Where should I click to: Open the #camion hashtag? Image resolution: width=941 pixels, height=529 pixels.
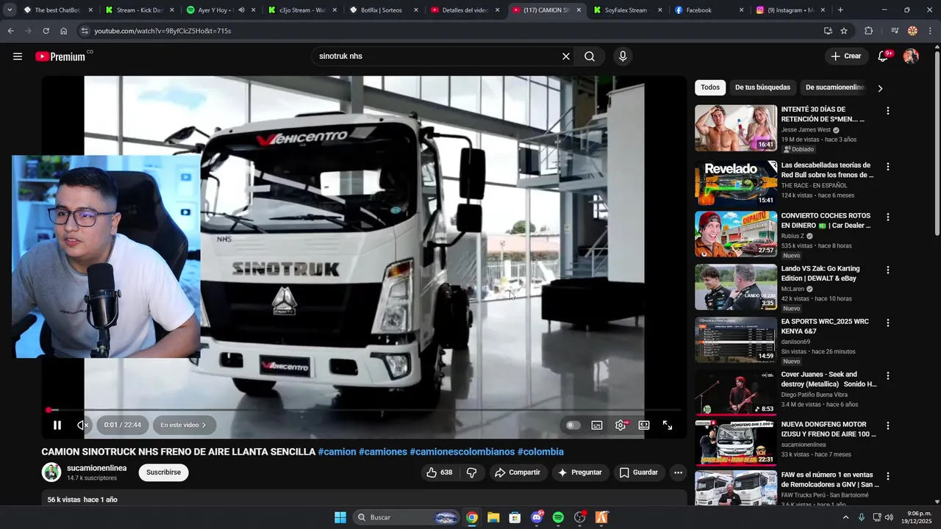pos(337,452)
